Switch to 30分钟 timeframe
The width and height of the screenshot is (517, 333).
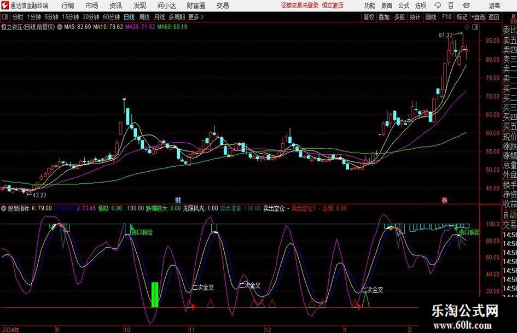[x=91, y=17]
